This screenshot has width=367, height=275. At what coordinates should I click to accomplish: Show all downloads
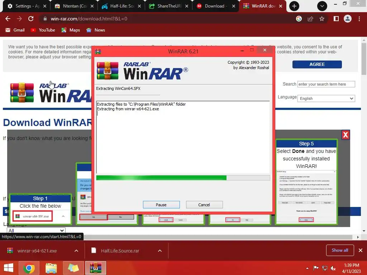coord(340,250)
